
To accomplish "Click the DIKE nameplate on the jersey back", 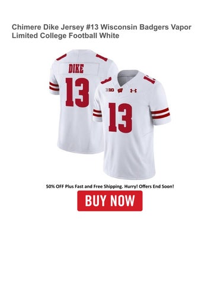I will (76, 68).
